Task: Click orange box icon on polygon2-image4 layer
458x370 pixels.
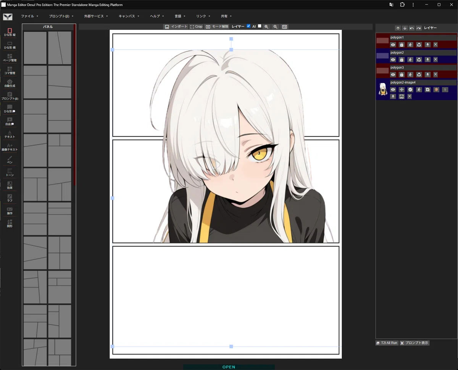Action: click(436, 89)
